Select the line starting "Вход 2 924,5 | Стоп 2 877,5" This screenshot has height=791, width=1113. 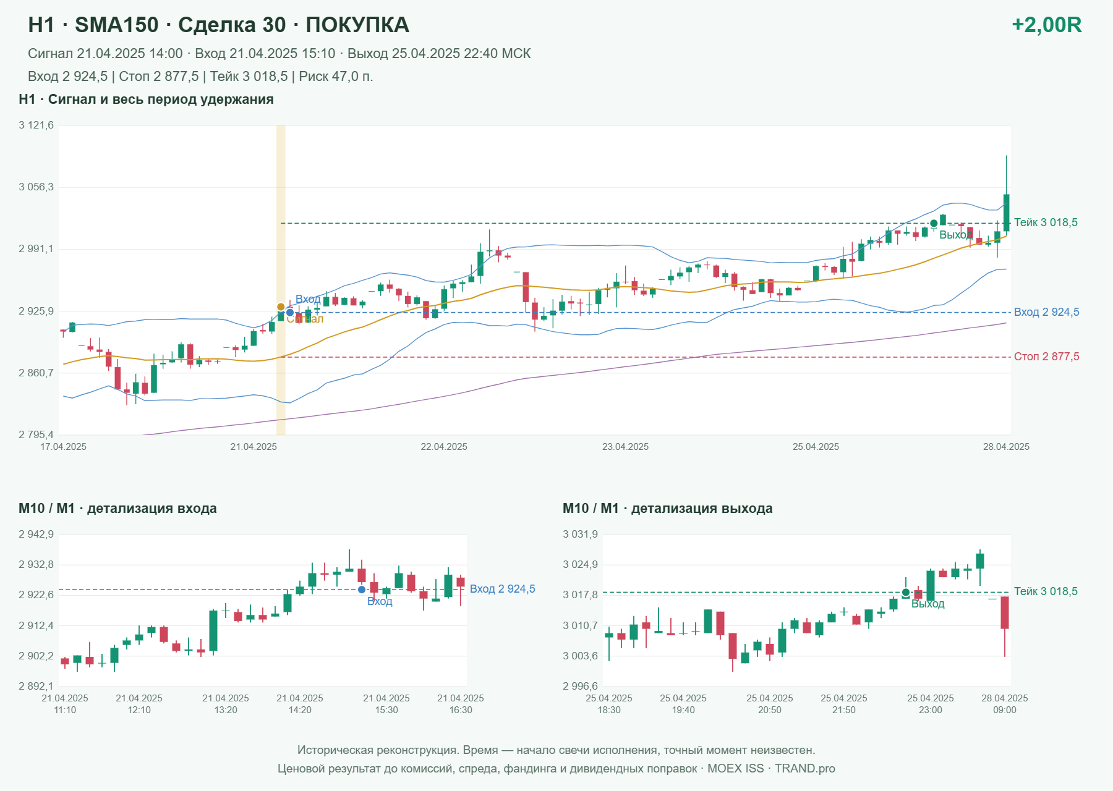(x=200, y=77)
